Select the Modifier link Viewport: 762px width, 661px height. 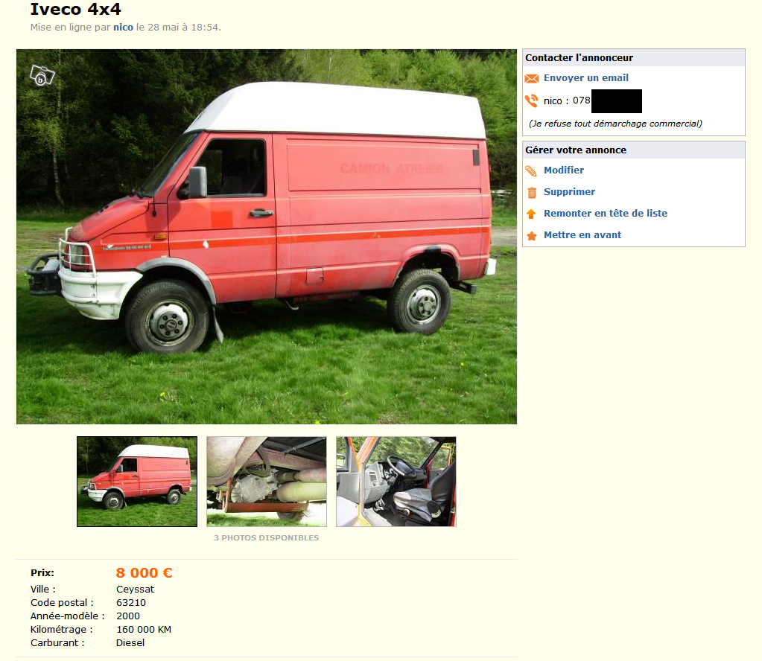coord(564,170)
